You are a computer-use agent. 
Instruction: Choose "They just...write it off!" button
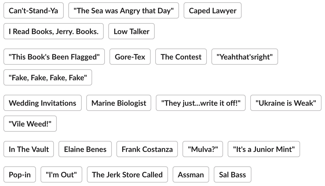201,103
